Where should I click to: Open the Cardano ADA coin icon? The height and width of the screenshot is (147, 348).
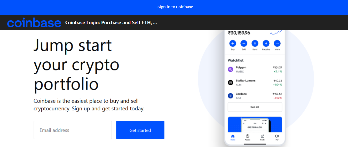pyautogui.click(x=231, y=96)
